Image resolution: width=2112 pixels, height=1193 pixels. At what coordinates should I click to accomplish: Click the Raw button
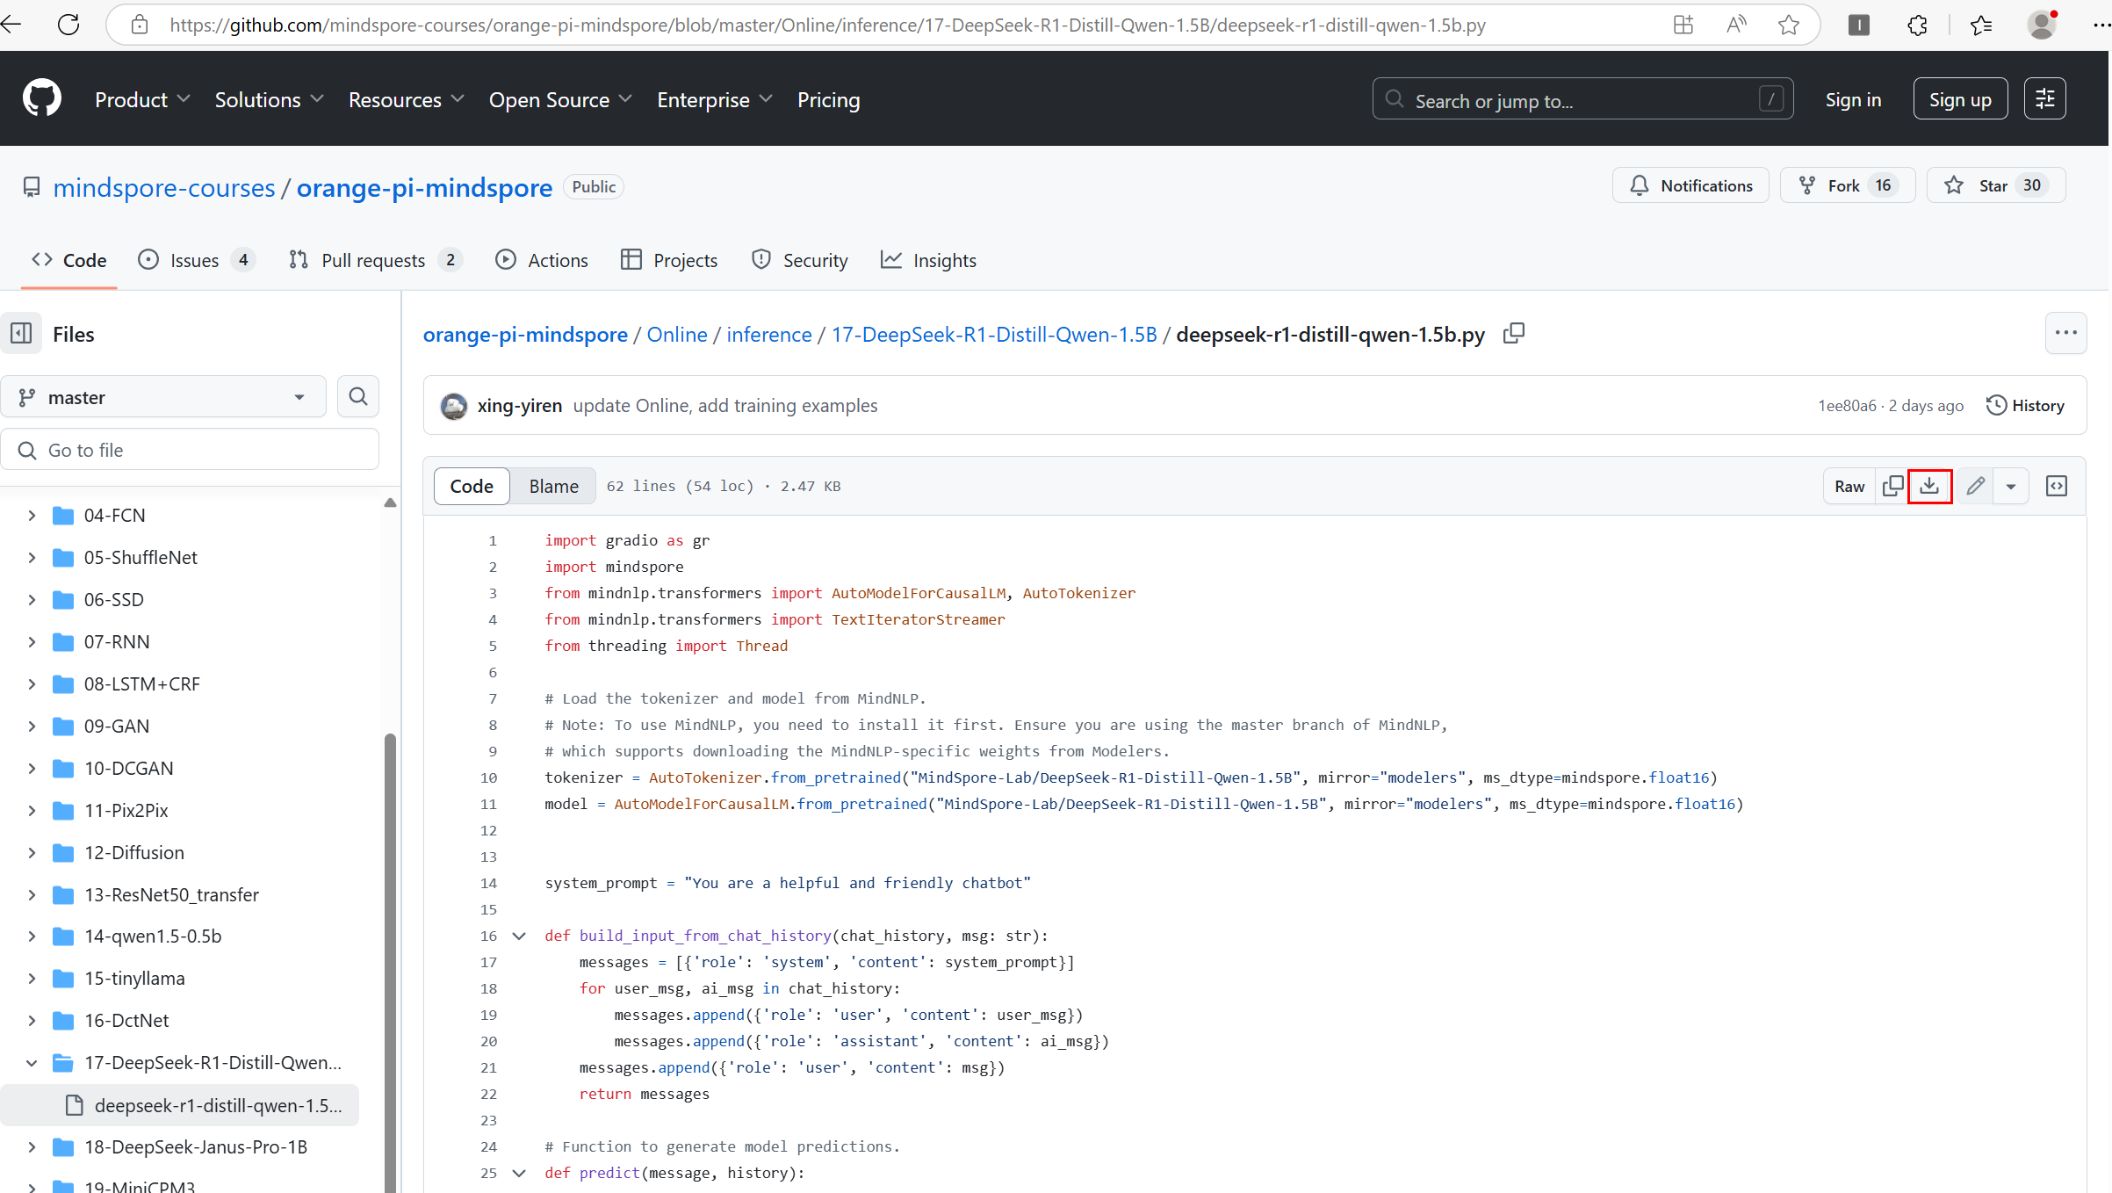1849,486
